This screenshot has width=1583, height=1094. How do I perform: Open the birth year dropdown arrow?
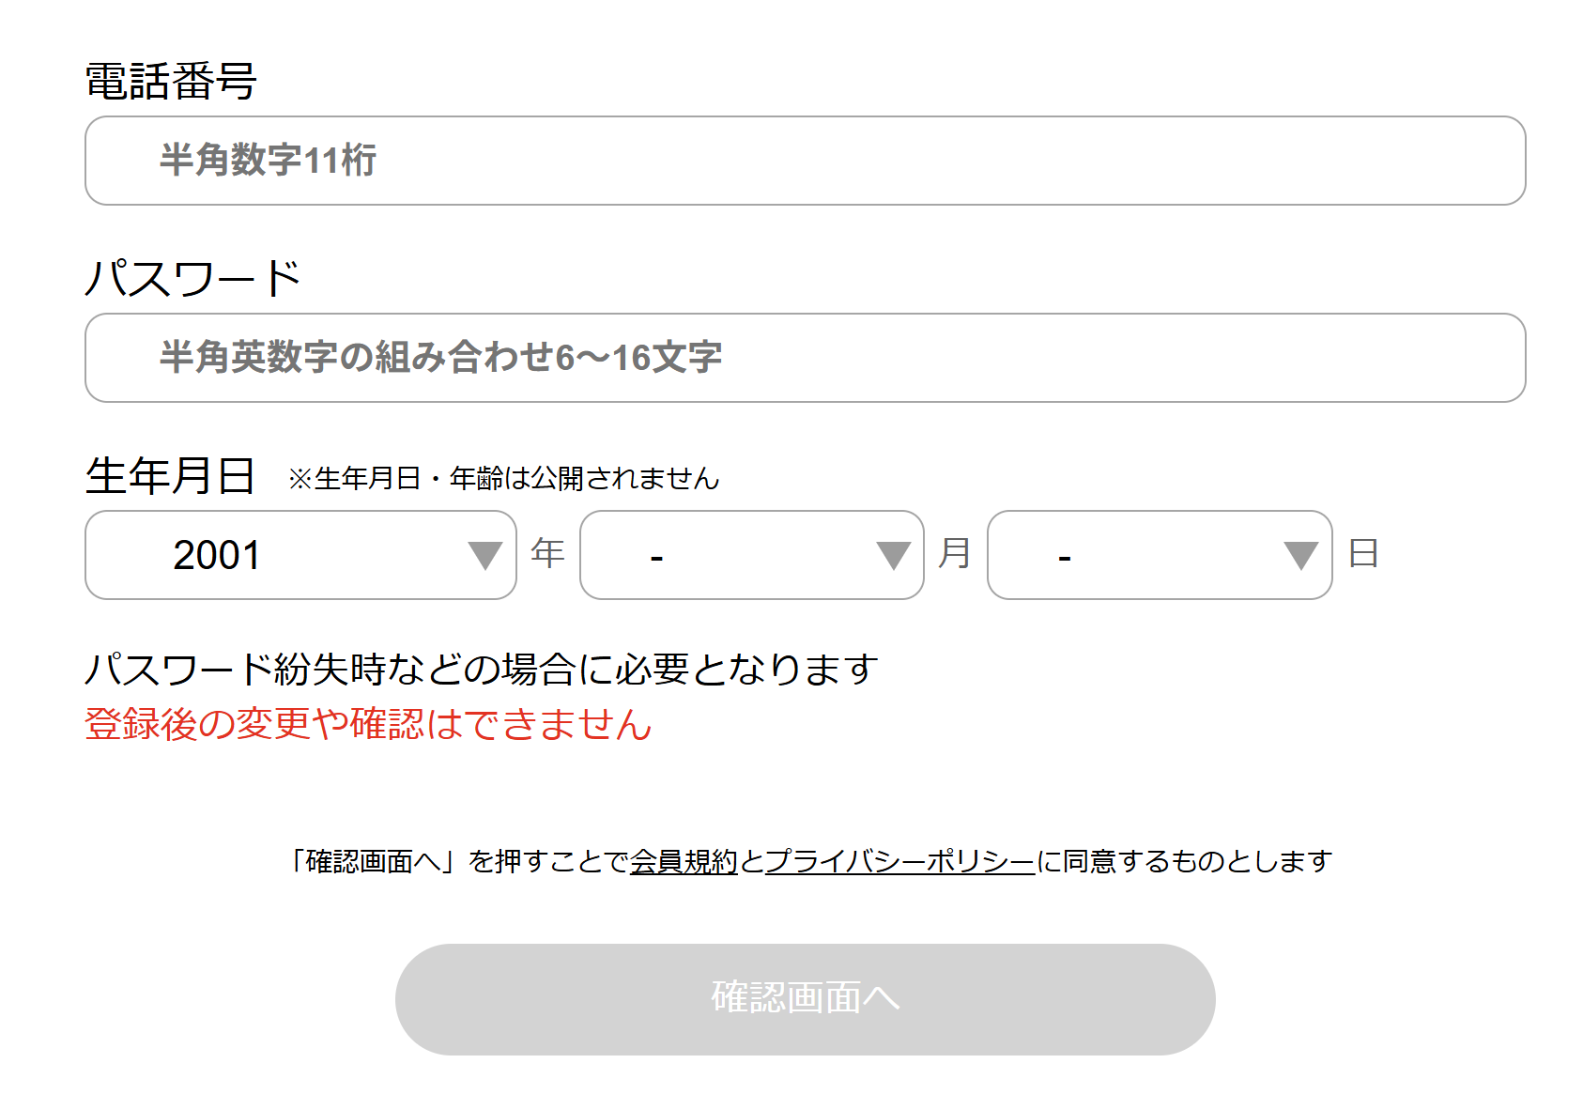tap(484, 555)
